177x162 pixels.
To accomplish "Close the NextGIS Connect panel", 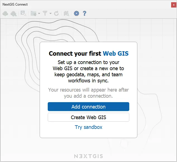I will (x=174, y=5).
